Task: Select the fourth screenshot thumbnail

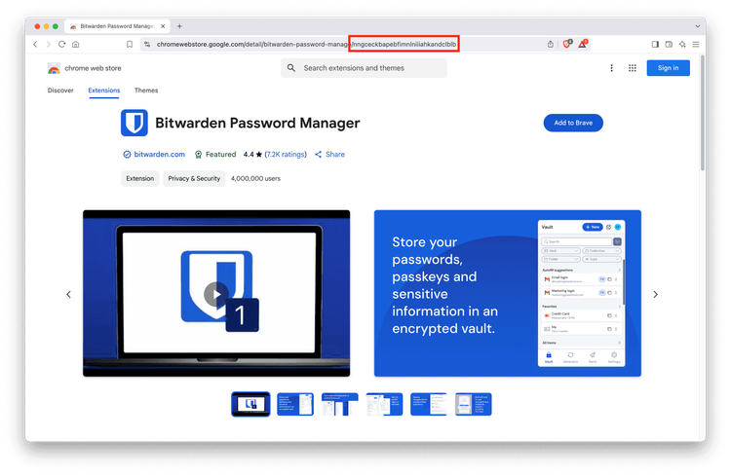Action: tap(384, 404)
